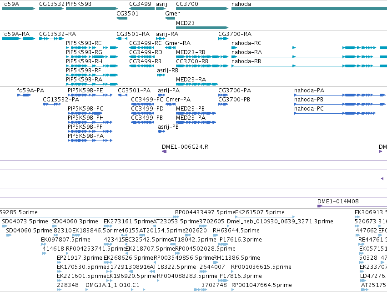Screen dimensions: 387x292
Task: Click protein PIP5K59B-PA
Action: click(85, 136)
